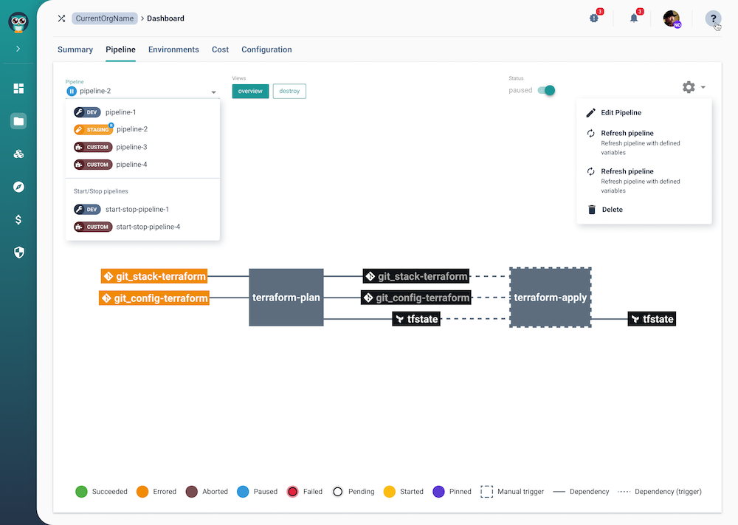Click the bell notifications icon
738x525 pixels.
[x=634, y=18]
